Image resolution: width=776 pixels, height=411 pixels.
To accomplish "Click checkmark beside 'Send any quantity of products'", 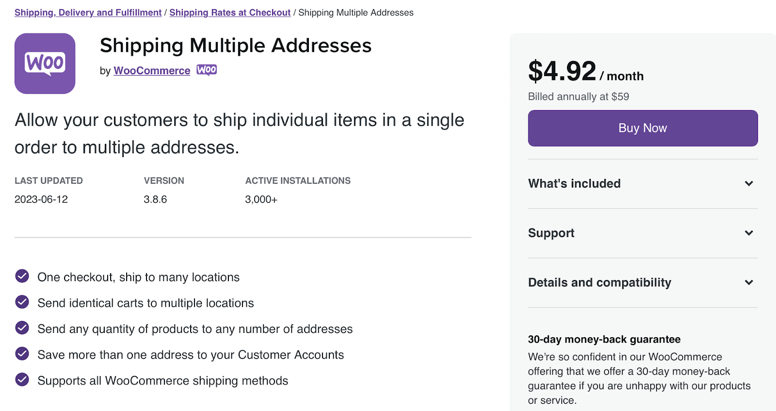I will click(22, 328).
